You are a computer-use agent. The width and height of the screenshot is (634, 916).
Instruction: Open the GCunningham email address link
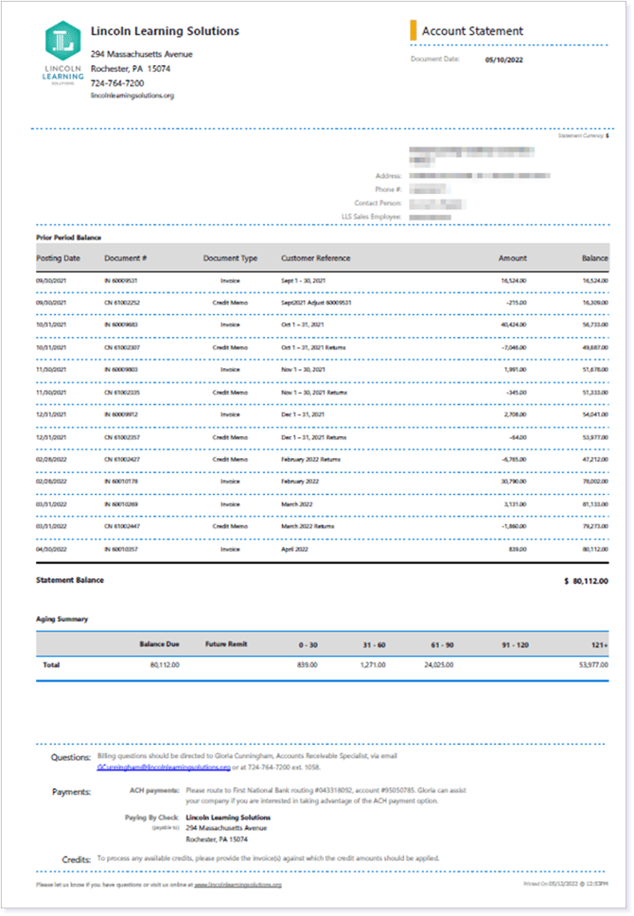pos(164,767)
